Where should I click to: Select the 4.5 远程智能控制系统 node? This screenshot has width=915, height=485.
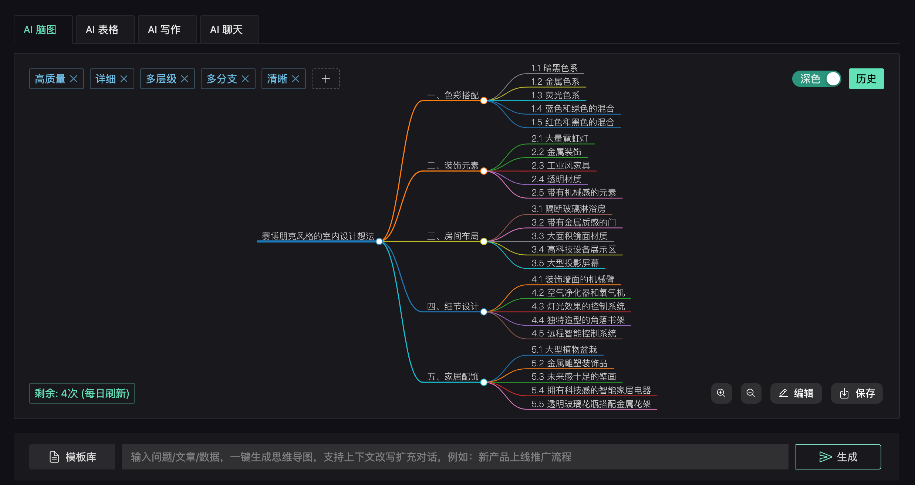pyautogui.click(x=574, y=333)
